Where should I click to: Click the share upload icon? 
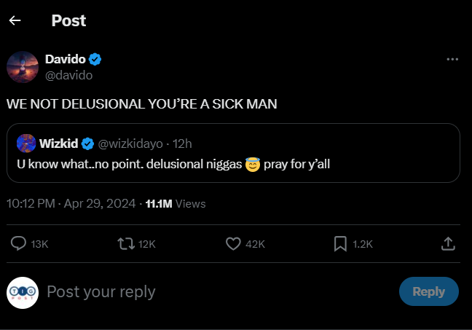click(449, 244)
